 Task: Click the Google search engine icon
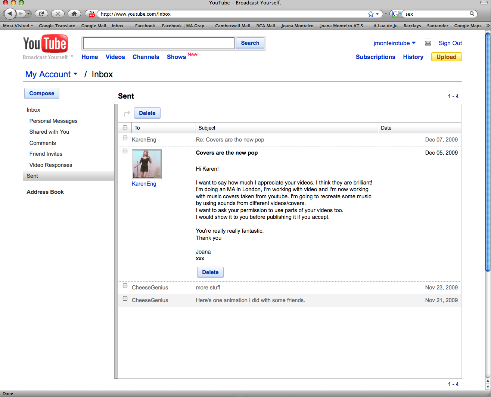[x=395, y=14]
